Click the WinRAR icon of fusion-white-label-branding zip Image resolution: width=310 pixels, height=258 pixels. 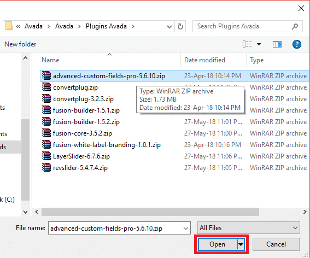(x=46, y=144)
